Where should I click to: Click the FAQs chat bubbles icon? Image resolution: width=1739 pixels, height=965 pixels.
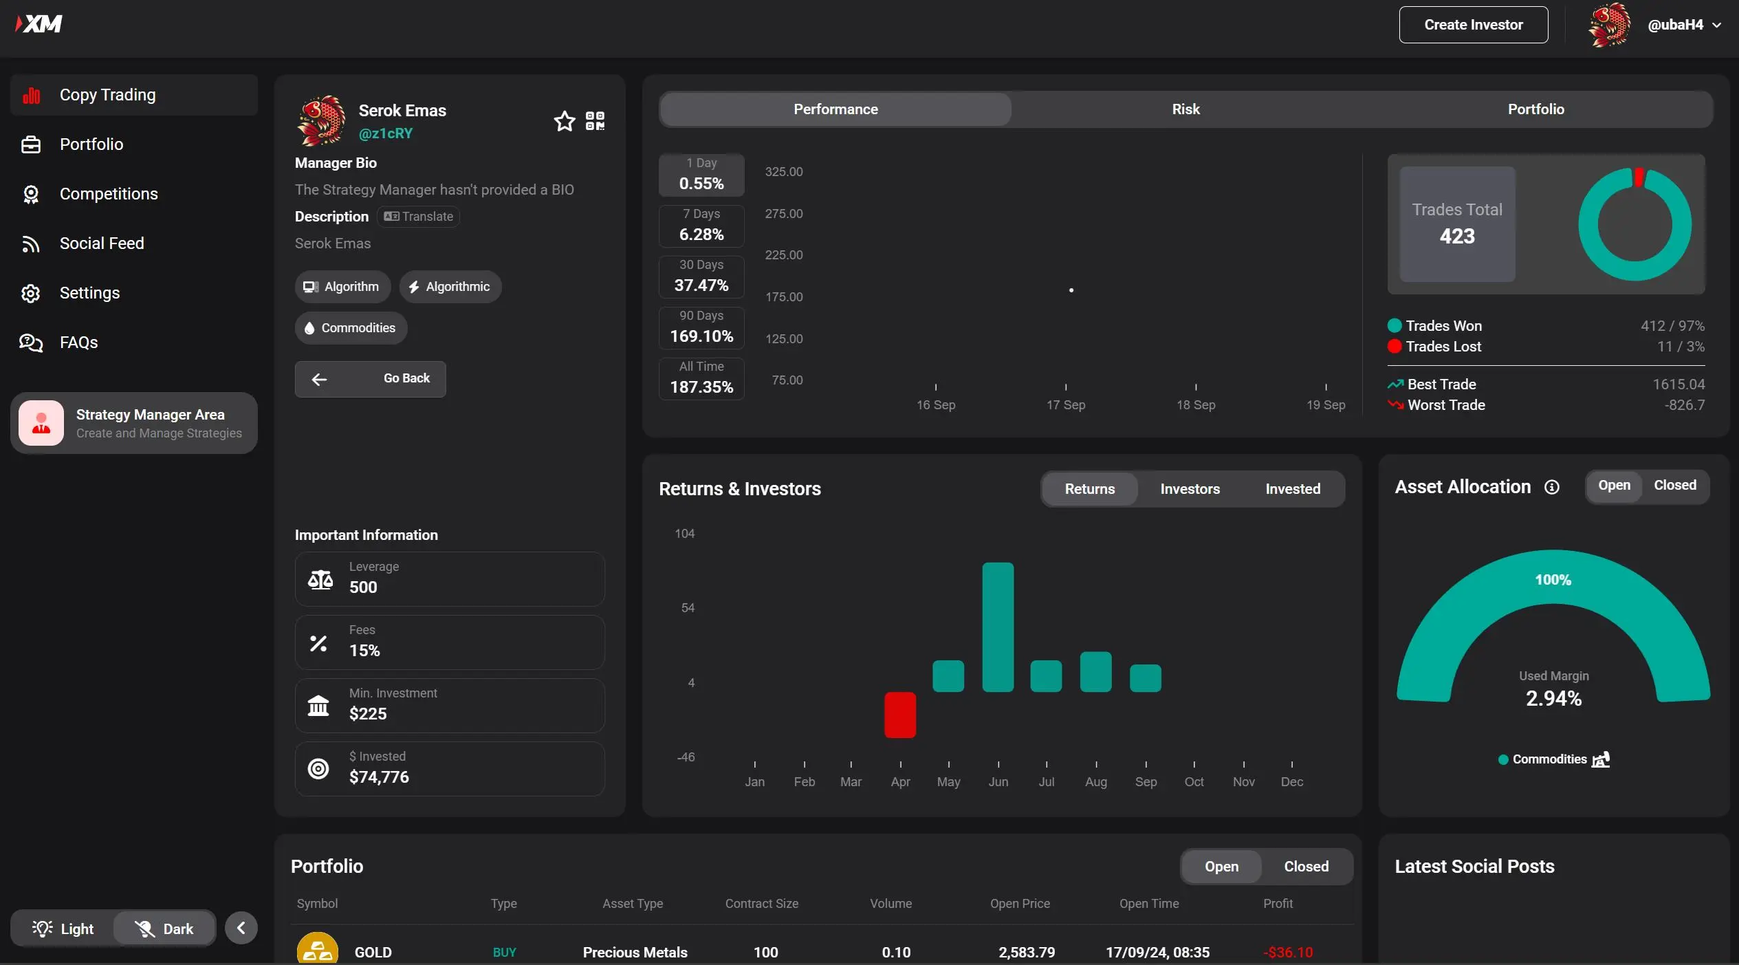31,343
